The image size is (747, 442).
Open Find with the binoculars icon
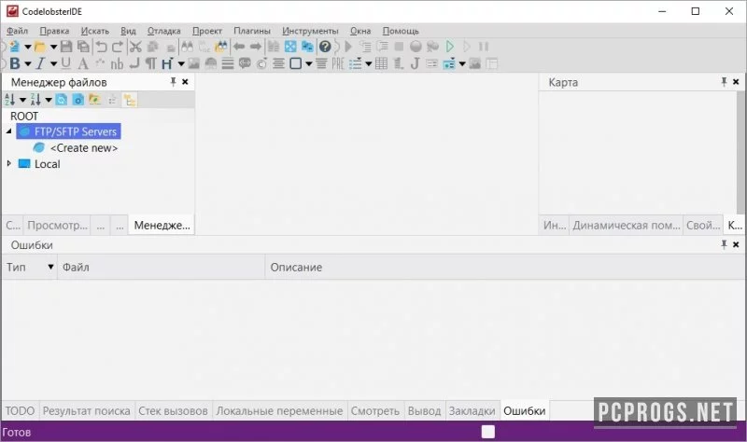point(188,47)
